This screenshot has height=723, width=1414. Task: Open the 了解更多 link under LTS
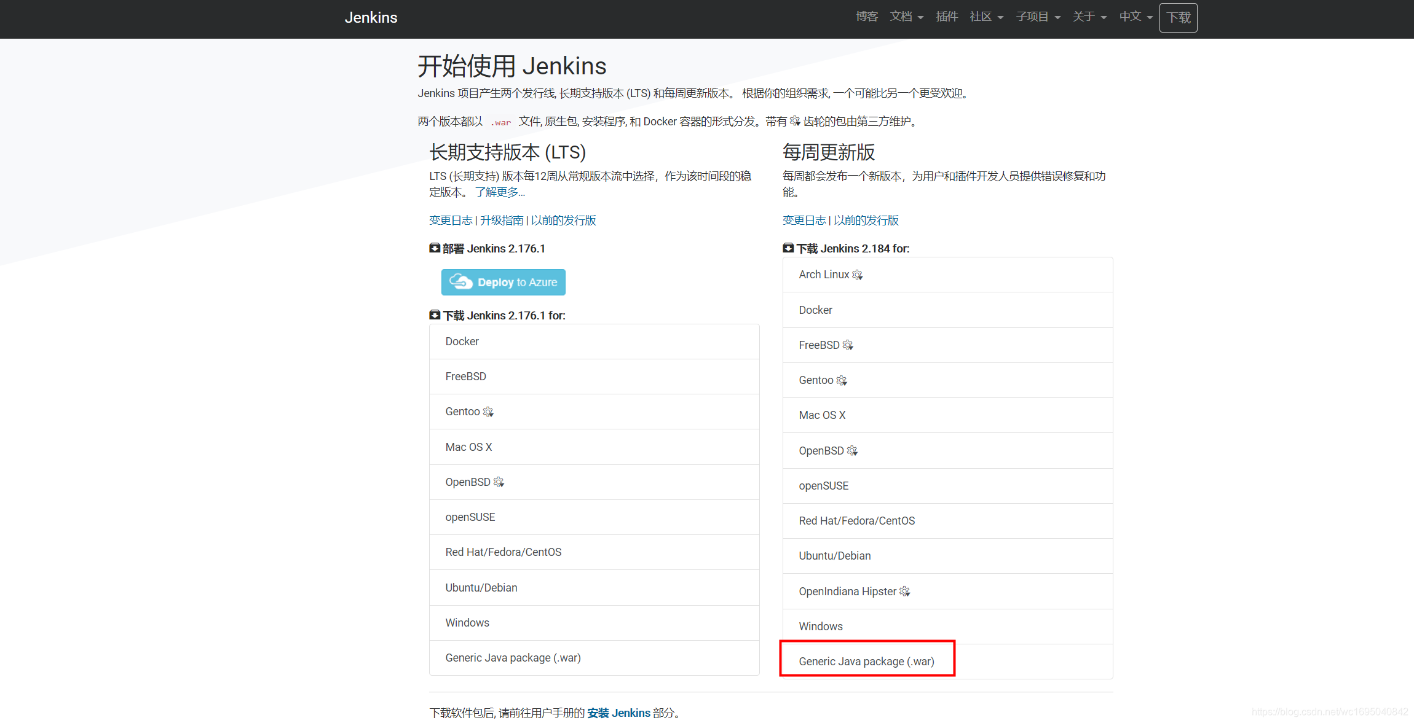point(500,192)
